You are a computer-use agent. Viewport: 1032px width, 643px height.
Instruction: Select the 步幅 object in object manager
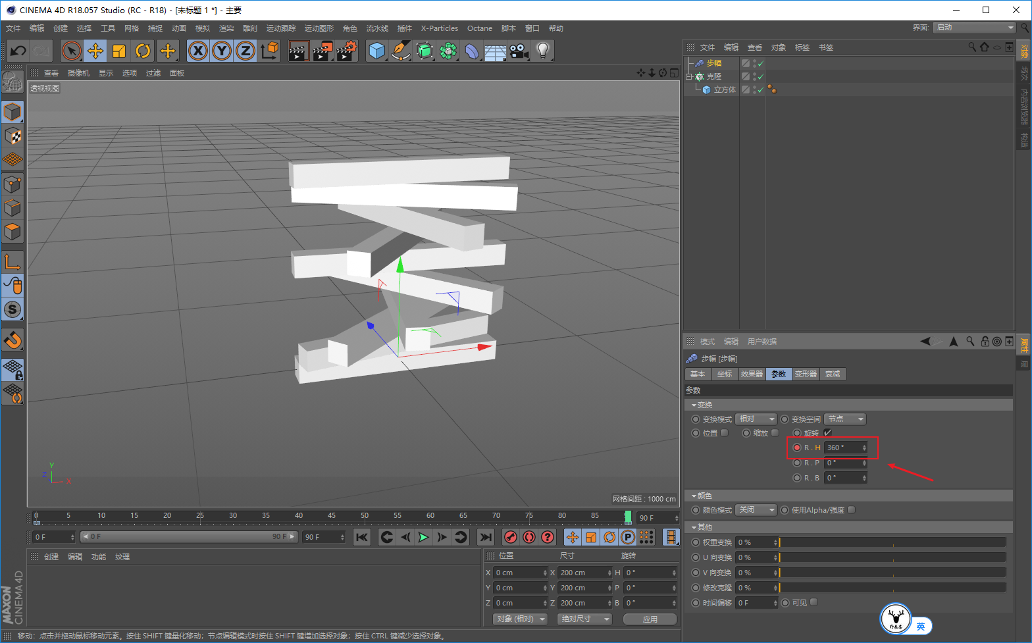[714, 63]
